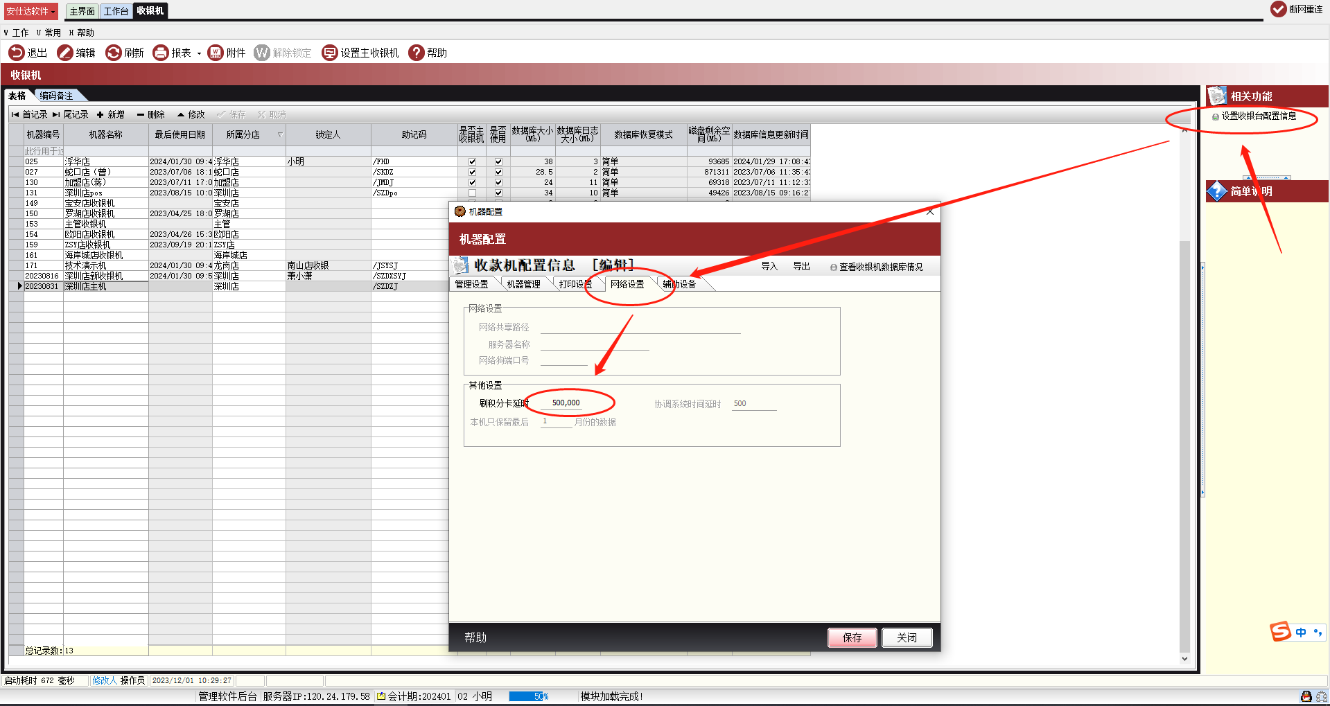
Task: Sort by the 机器编号 column header
Action: click(44, 134)
